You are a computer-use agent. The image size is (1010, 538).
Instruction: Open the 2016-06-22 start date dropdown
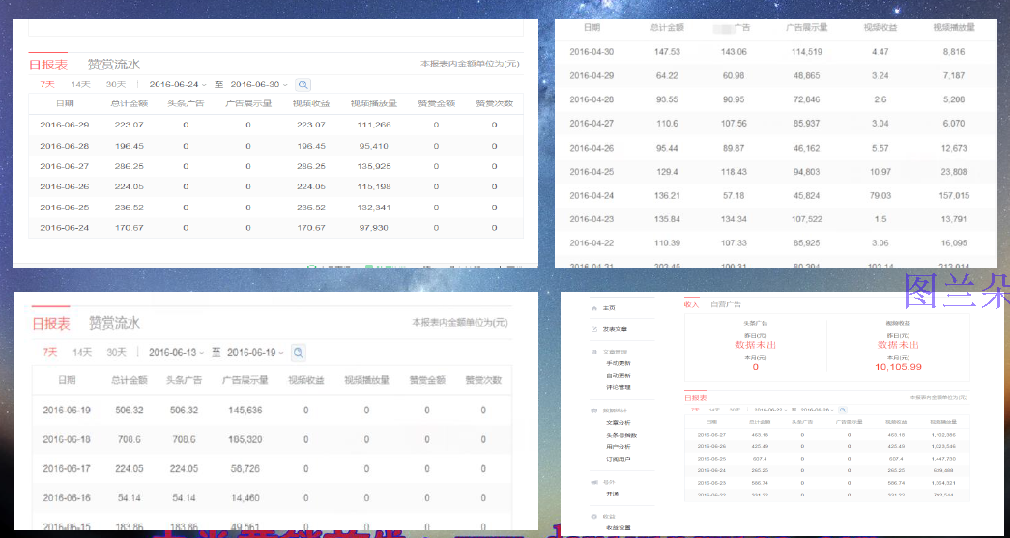point(770,410)
